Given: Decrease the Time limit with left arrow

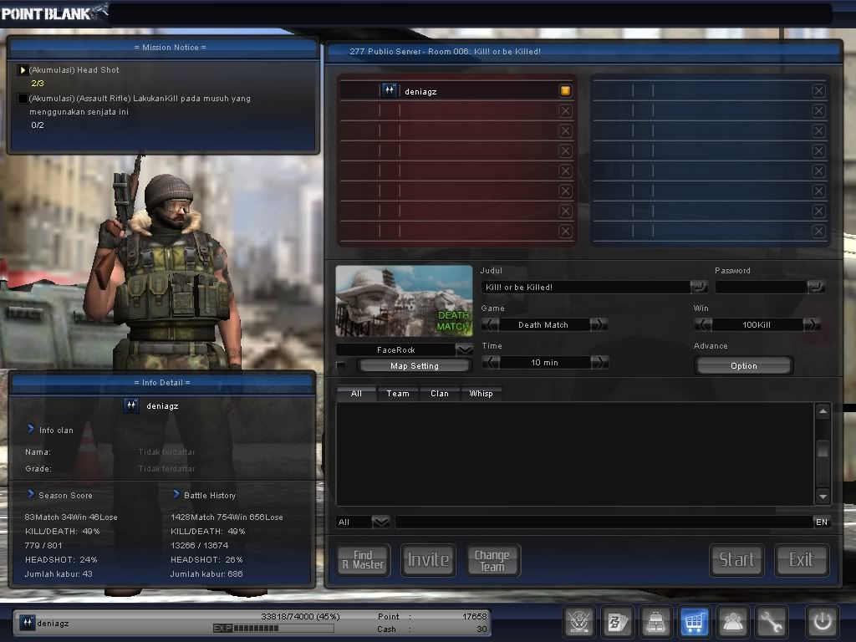Looking at the screenshot, I should pyautogui.click(x=491, y=363).
